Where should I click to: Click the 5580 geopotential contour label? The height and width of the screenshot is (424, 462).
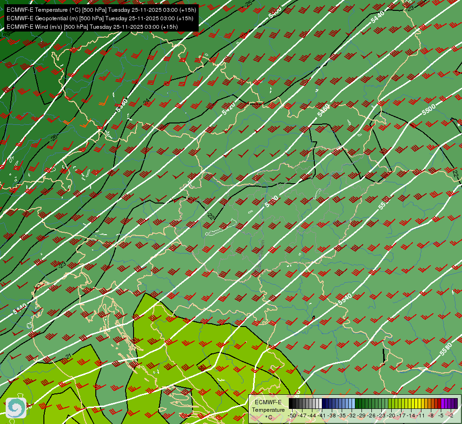point(445,349)
